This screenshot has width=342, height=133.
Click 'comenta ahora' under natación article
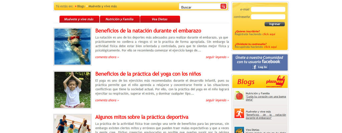click(x=107, y=57)
